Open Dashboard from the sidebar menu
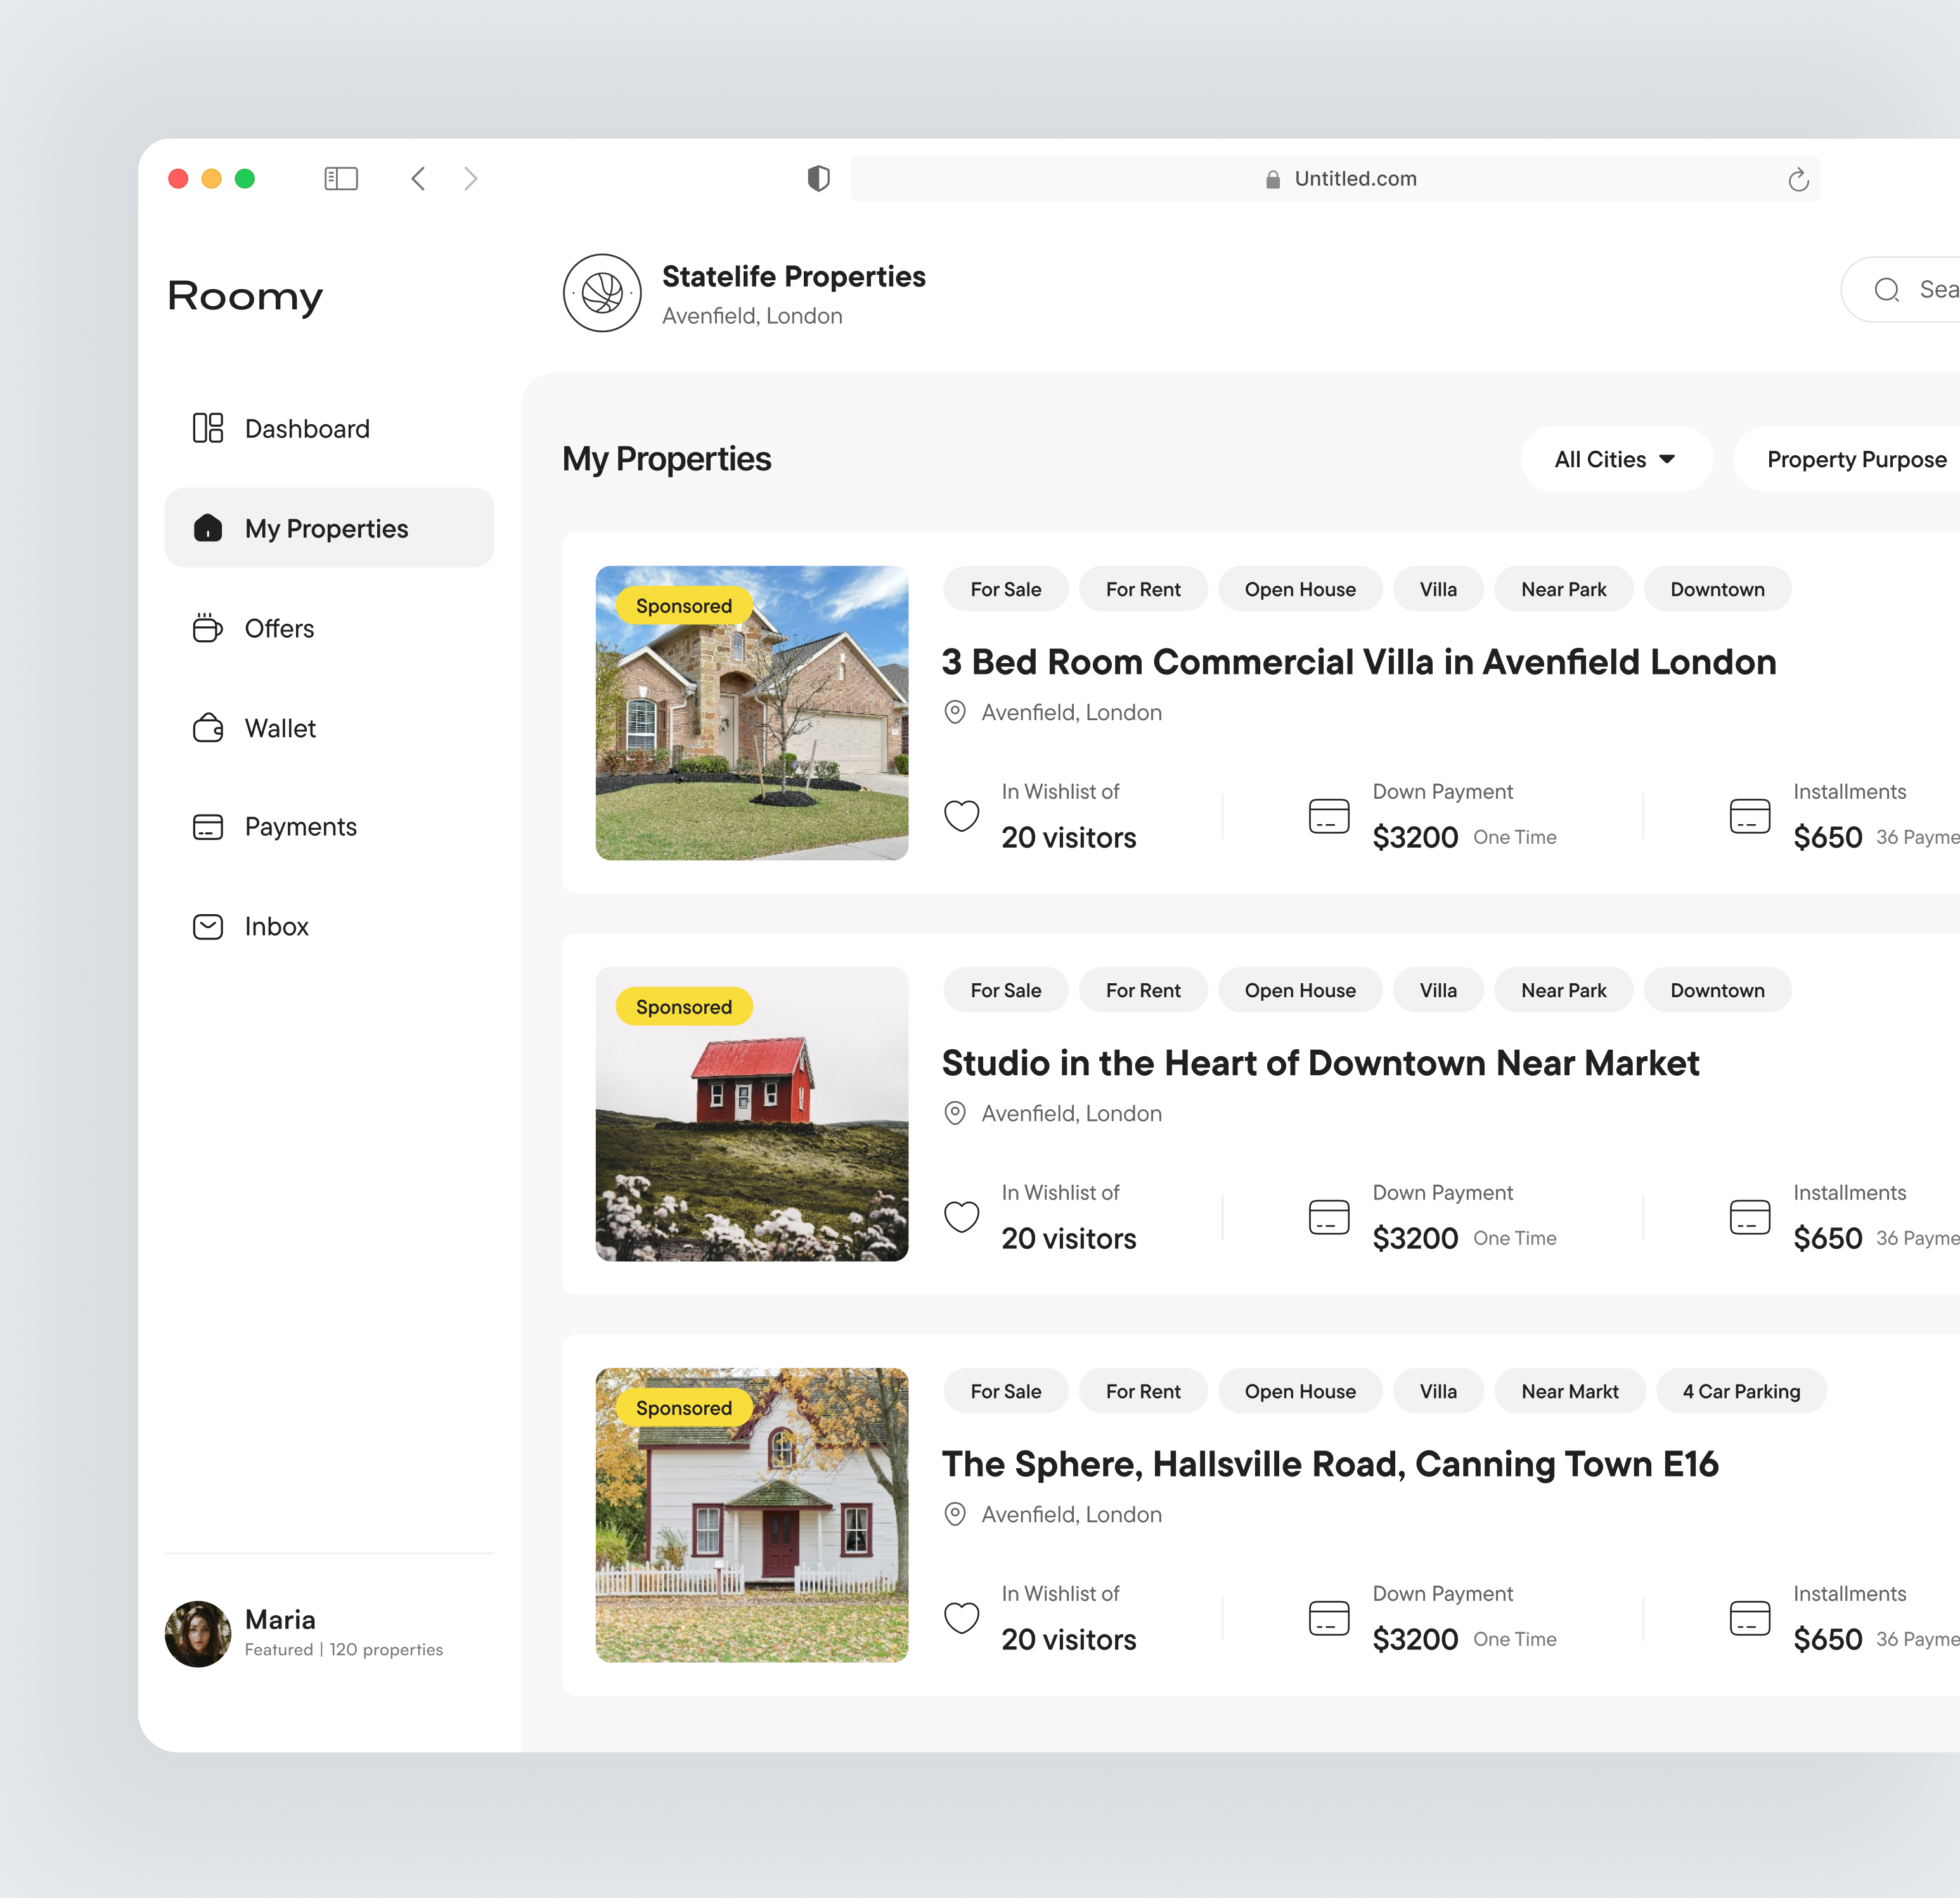 306,428
